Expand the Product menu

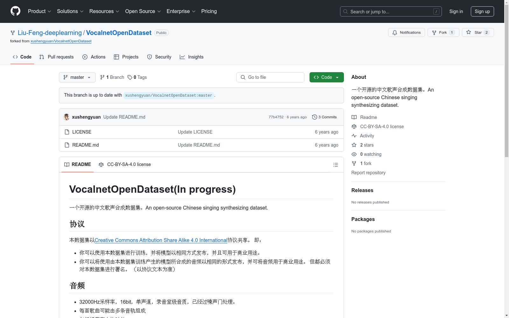point(39,11)
